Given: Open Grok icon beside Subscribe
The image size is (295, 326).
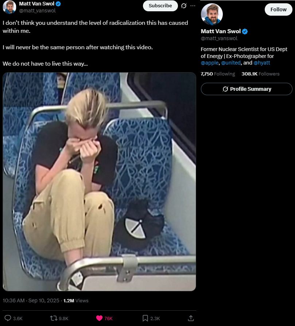Looking at the screenshot, I should click(x=184, y=5).
